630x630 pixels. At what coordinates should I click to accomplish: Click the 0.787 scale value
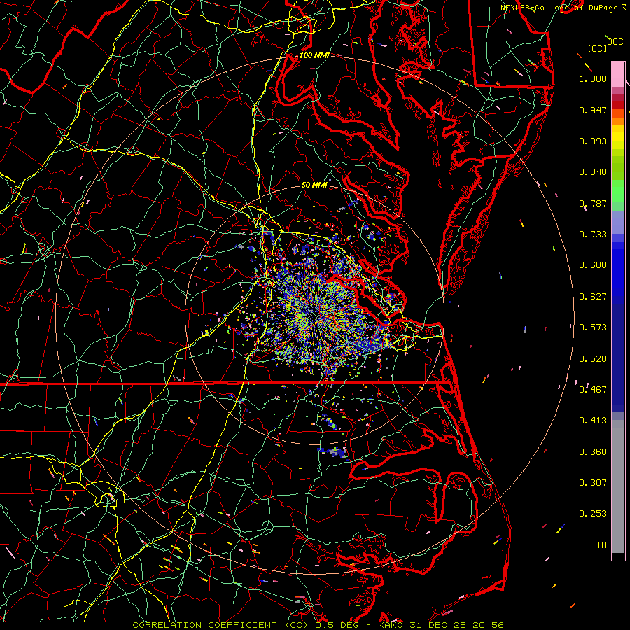[x=593, y=203]
